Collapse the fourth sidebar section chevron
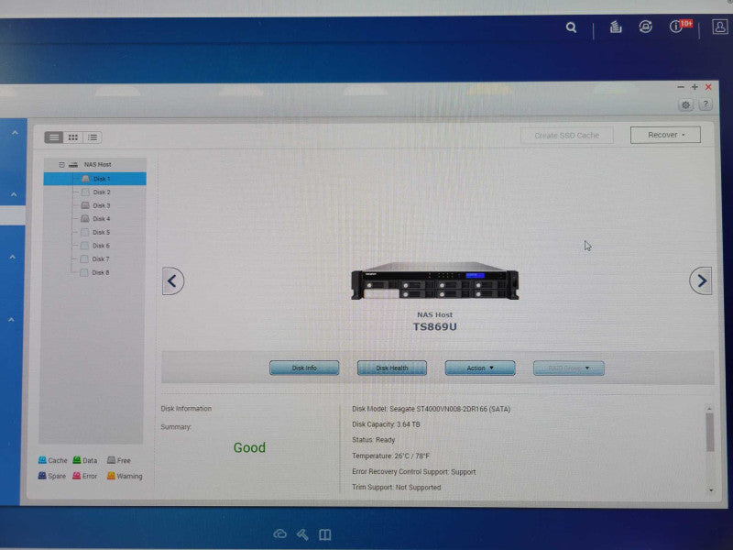 (11, 320)
